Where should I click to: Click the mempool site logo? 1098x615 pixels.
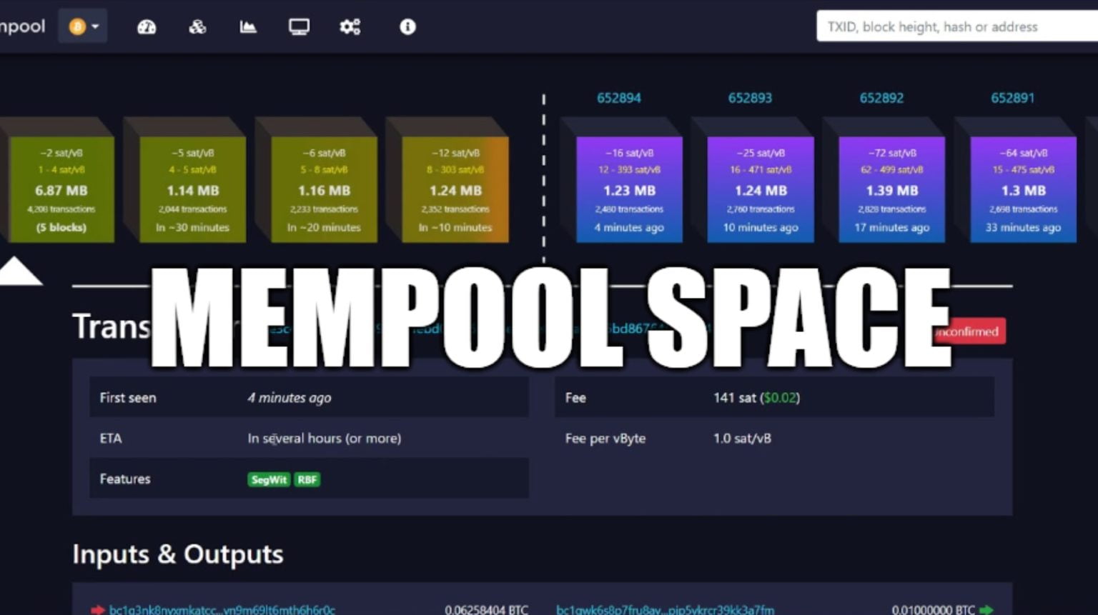pos(21,26)
